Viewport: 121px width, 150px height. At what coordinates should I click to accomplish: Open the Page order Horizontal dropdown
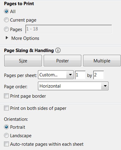pos(73,86)
